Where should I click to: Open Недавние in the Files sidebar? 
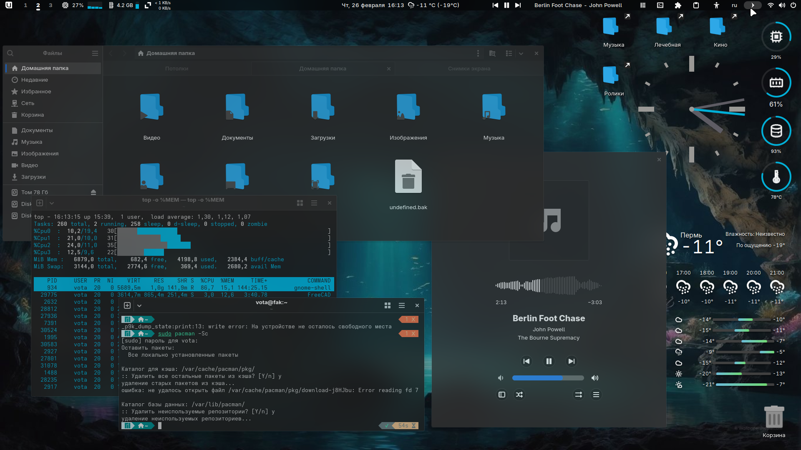(35, 80)
